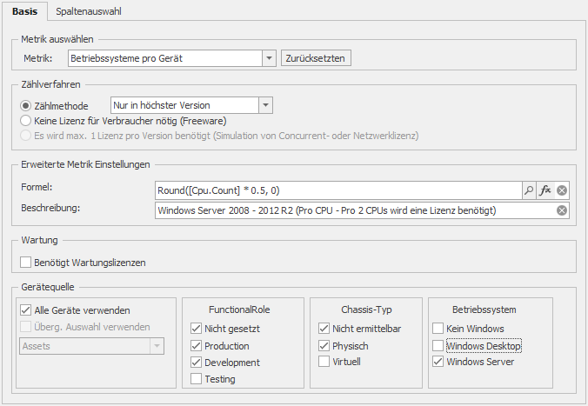Clear the Beschreibung field with X icon
This screenshot has width=588, height=406.
pos(561,210)
